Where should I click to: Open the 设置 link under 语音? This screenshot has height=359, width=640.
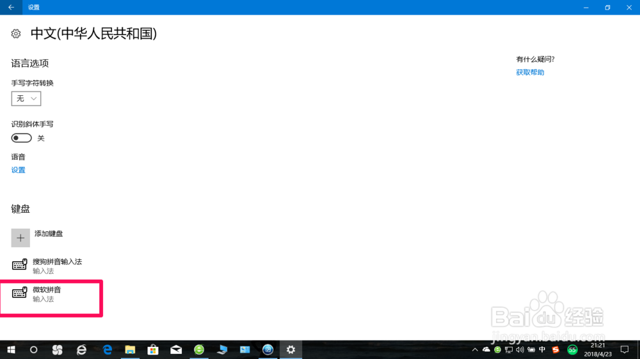click(18, 170)
